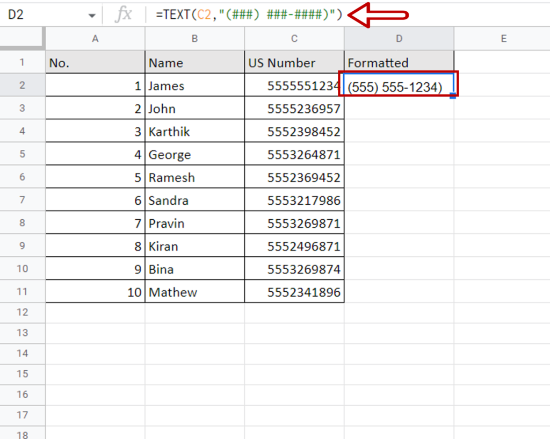Select row 14 header

click(23, 354)
